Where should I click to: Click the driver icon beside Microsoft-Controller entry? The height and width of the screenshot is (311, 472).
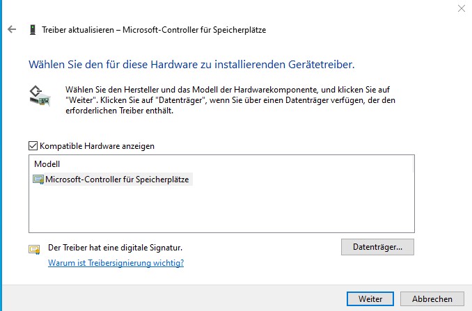(x=38, y=180)
